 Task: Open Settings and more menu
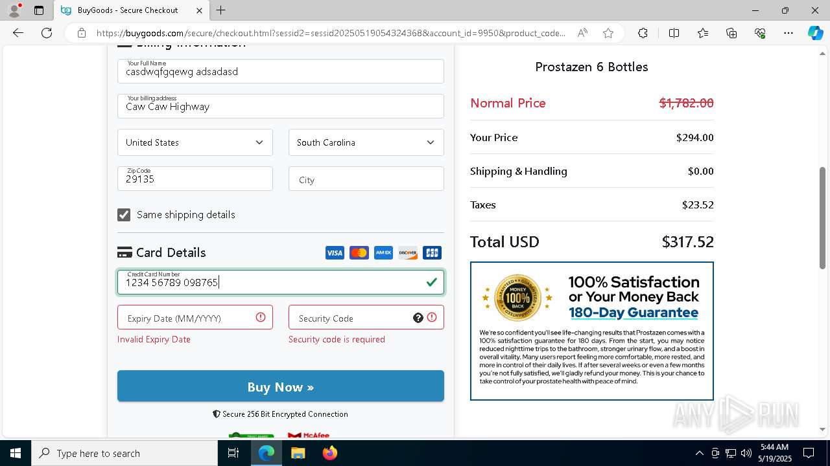[x=788, y=33]
